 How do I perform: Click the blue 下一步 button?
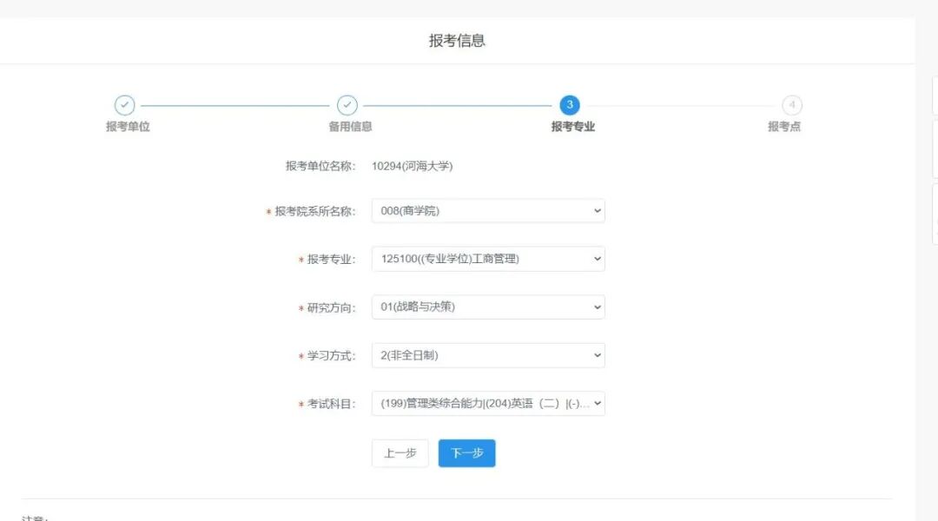click(x=466, y=452)
